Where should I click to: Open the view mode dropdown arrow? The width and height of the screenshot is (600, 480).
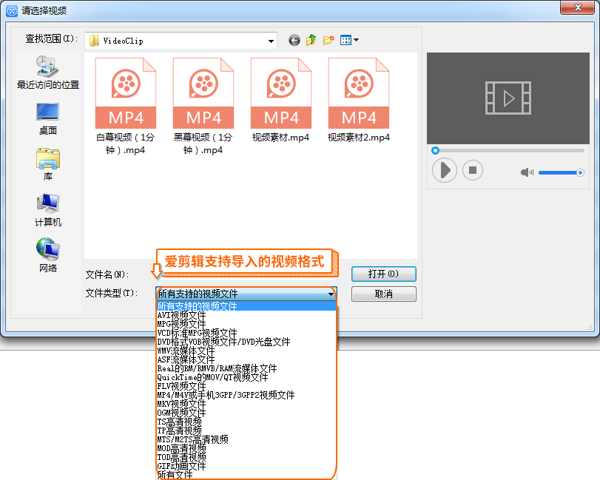pos(356,40)
